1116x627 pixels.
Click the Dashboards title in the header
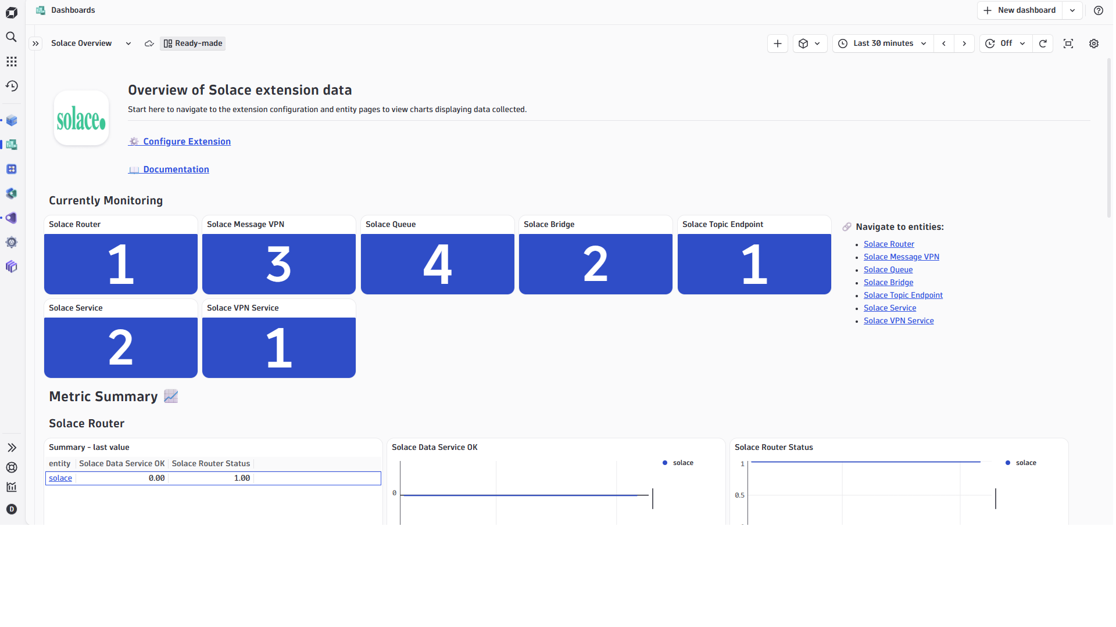click(x=73, y=10)
